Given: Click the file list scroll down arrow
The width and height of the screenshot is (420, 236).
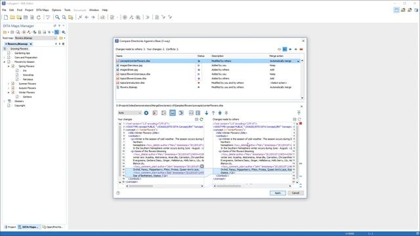Looking at the screenshot, I should [302, 98].
